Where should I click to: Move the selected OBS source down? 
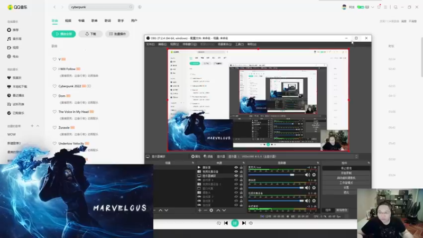coord(224,210)
